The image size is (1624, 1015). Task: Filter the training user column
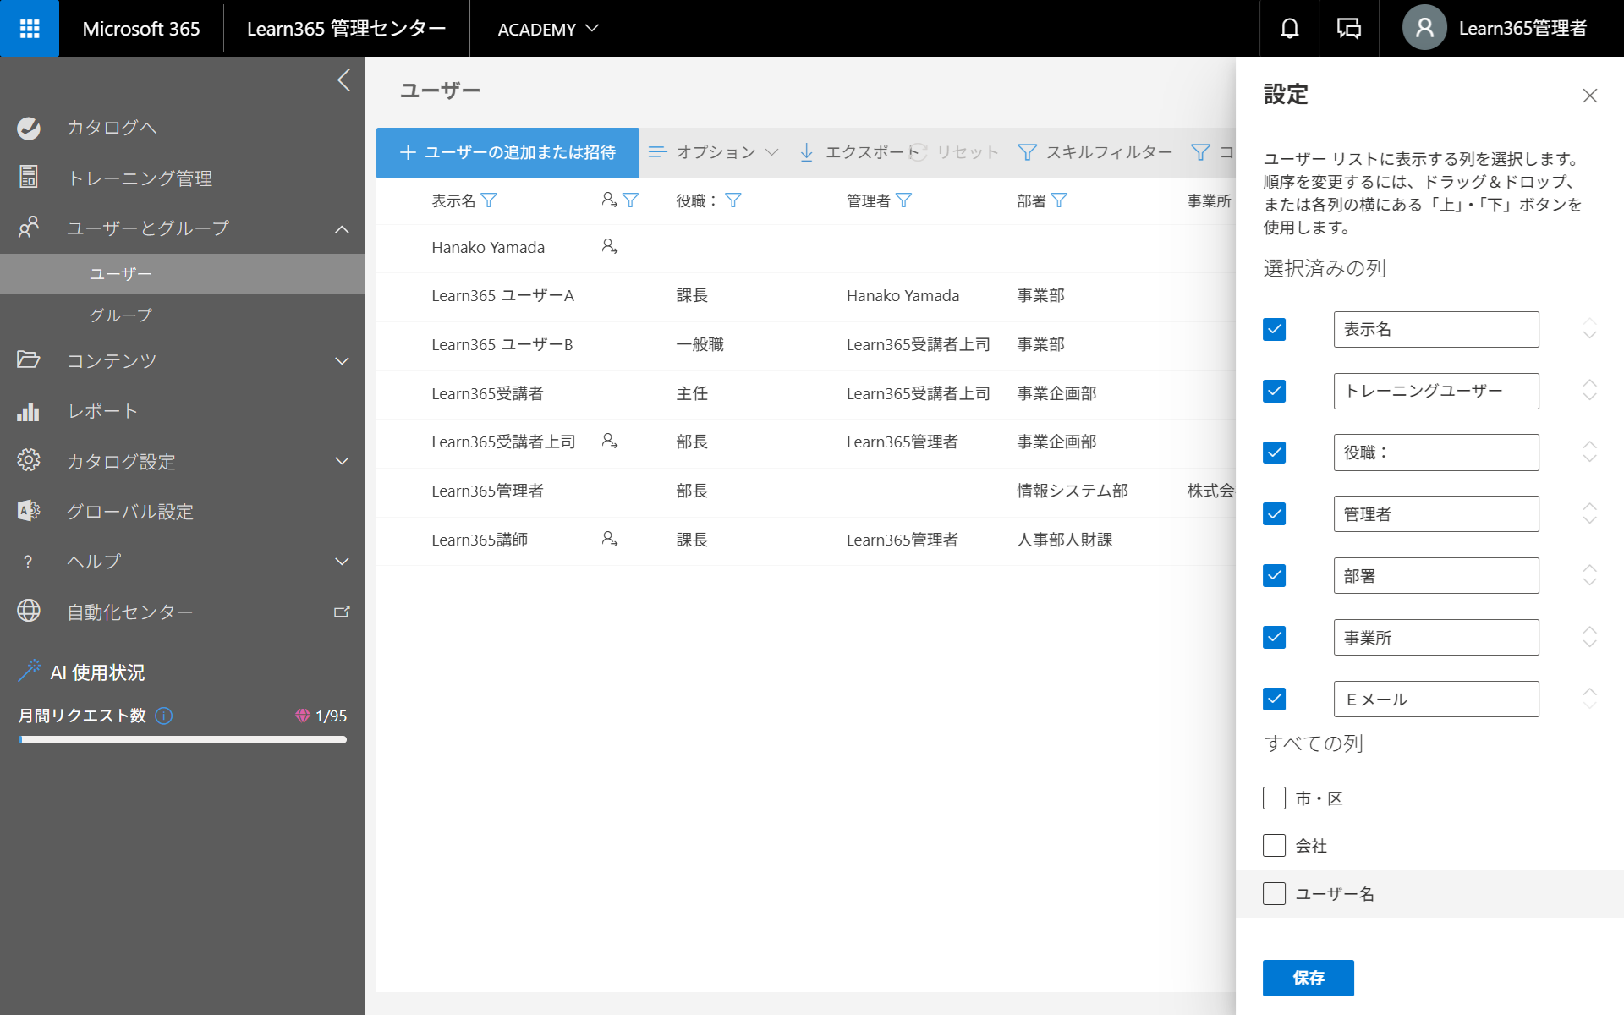(631, 200)
